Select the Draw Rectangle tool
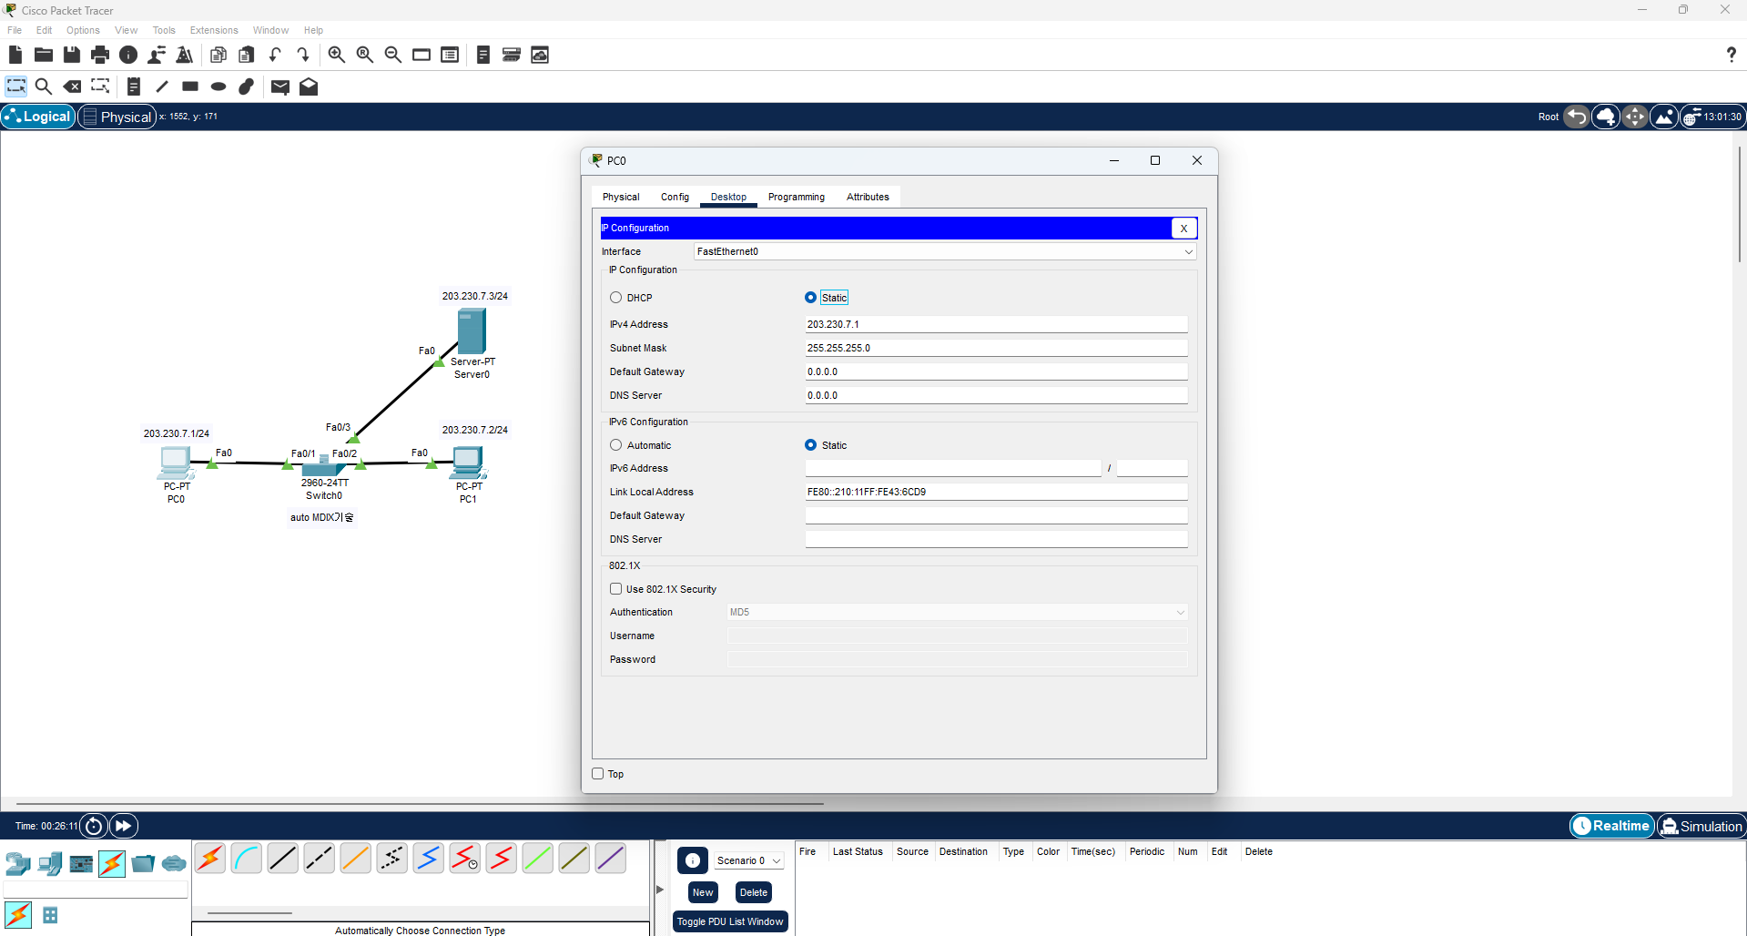This screenshot has height=936, width=1747. click(190, 86)
